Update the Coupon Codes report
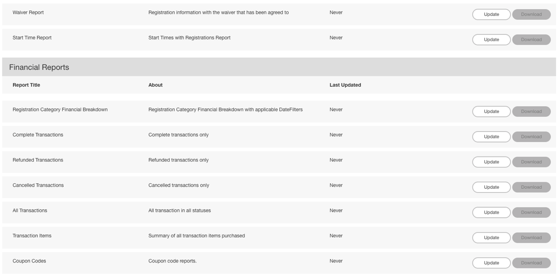The image size is (560, 275). tap(491, 263)
